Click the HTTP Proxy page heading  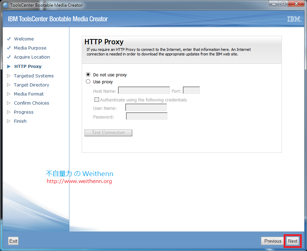tap(104, 42)
